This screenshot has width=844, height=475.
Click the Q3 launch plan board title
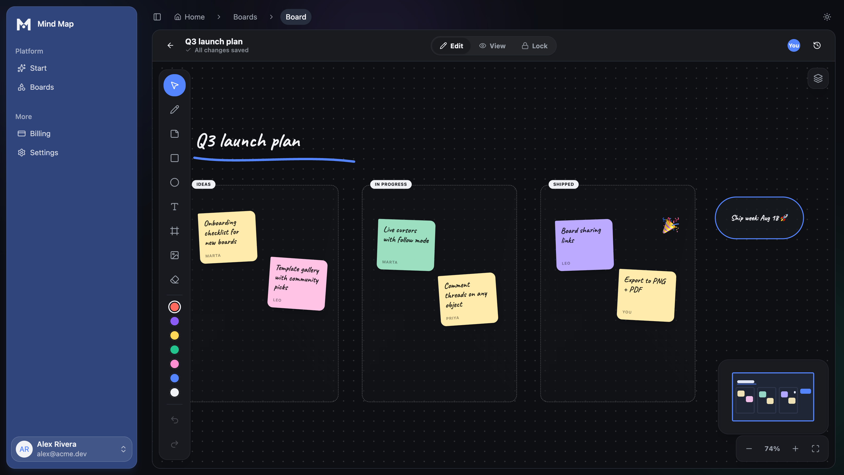214,42
